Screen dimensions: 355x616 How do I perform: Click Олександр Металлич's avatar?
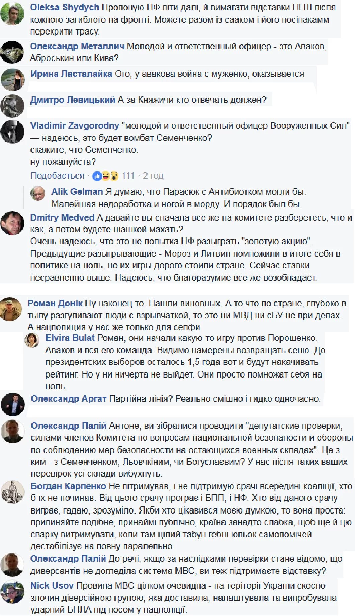pos(12,52)
